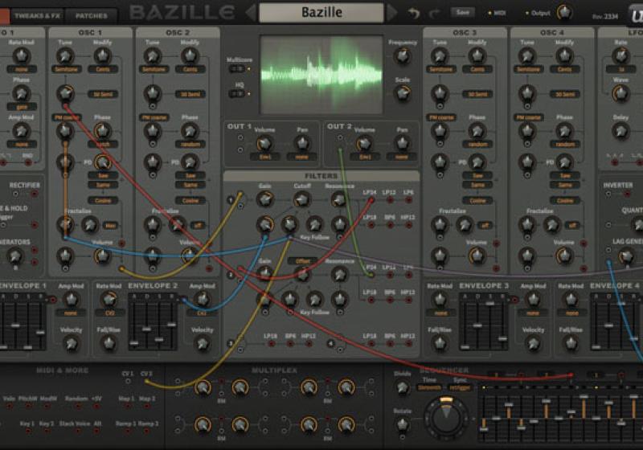Click the redo arrow icon

(x=435, y=13)
